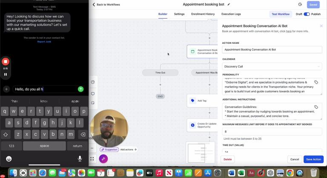Click the Report Junk link
This screenshot has height=178, width=327.
point(44,42)
